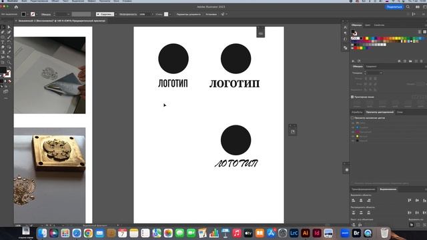
Task: Click the Поделиться share button
Action: (x=394, y=7)
